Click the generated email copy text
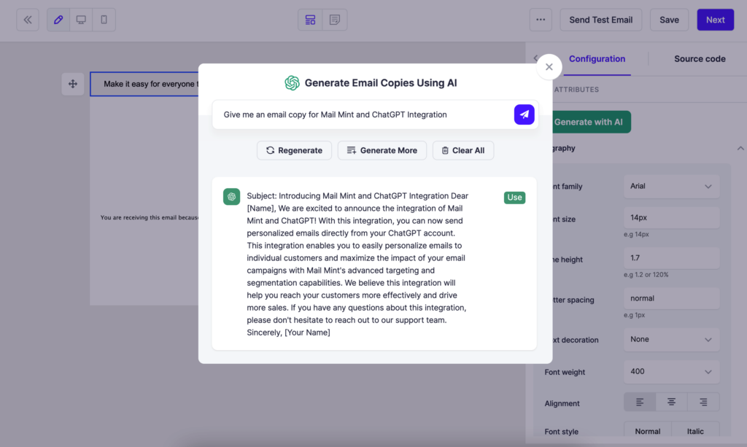The width and height of the screenshot is (747, 447). click(x=357, y=264)
